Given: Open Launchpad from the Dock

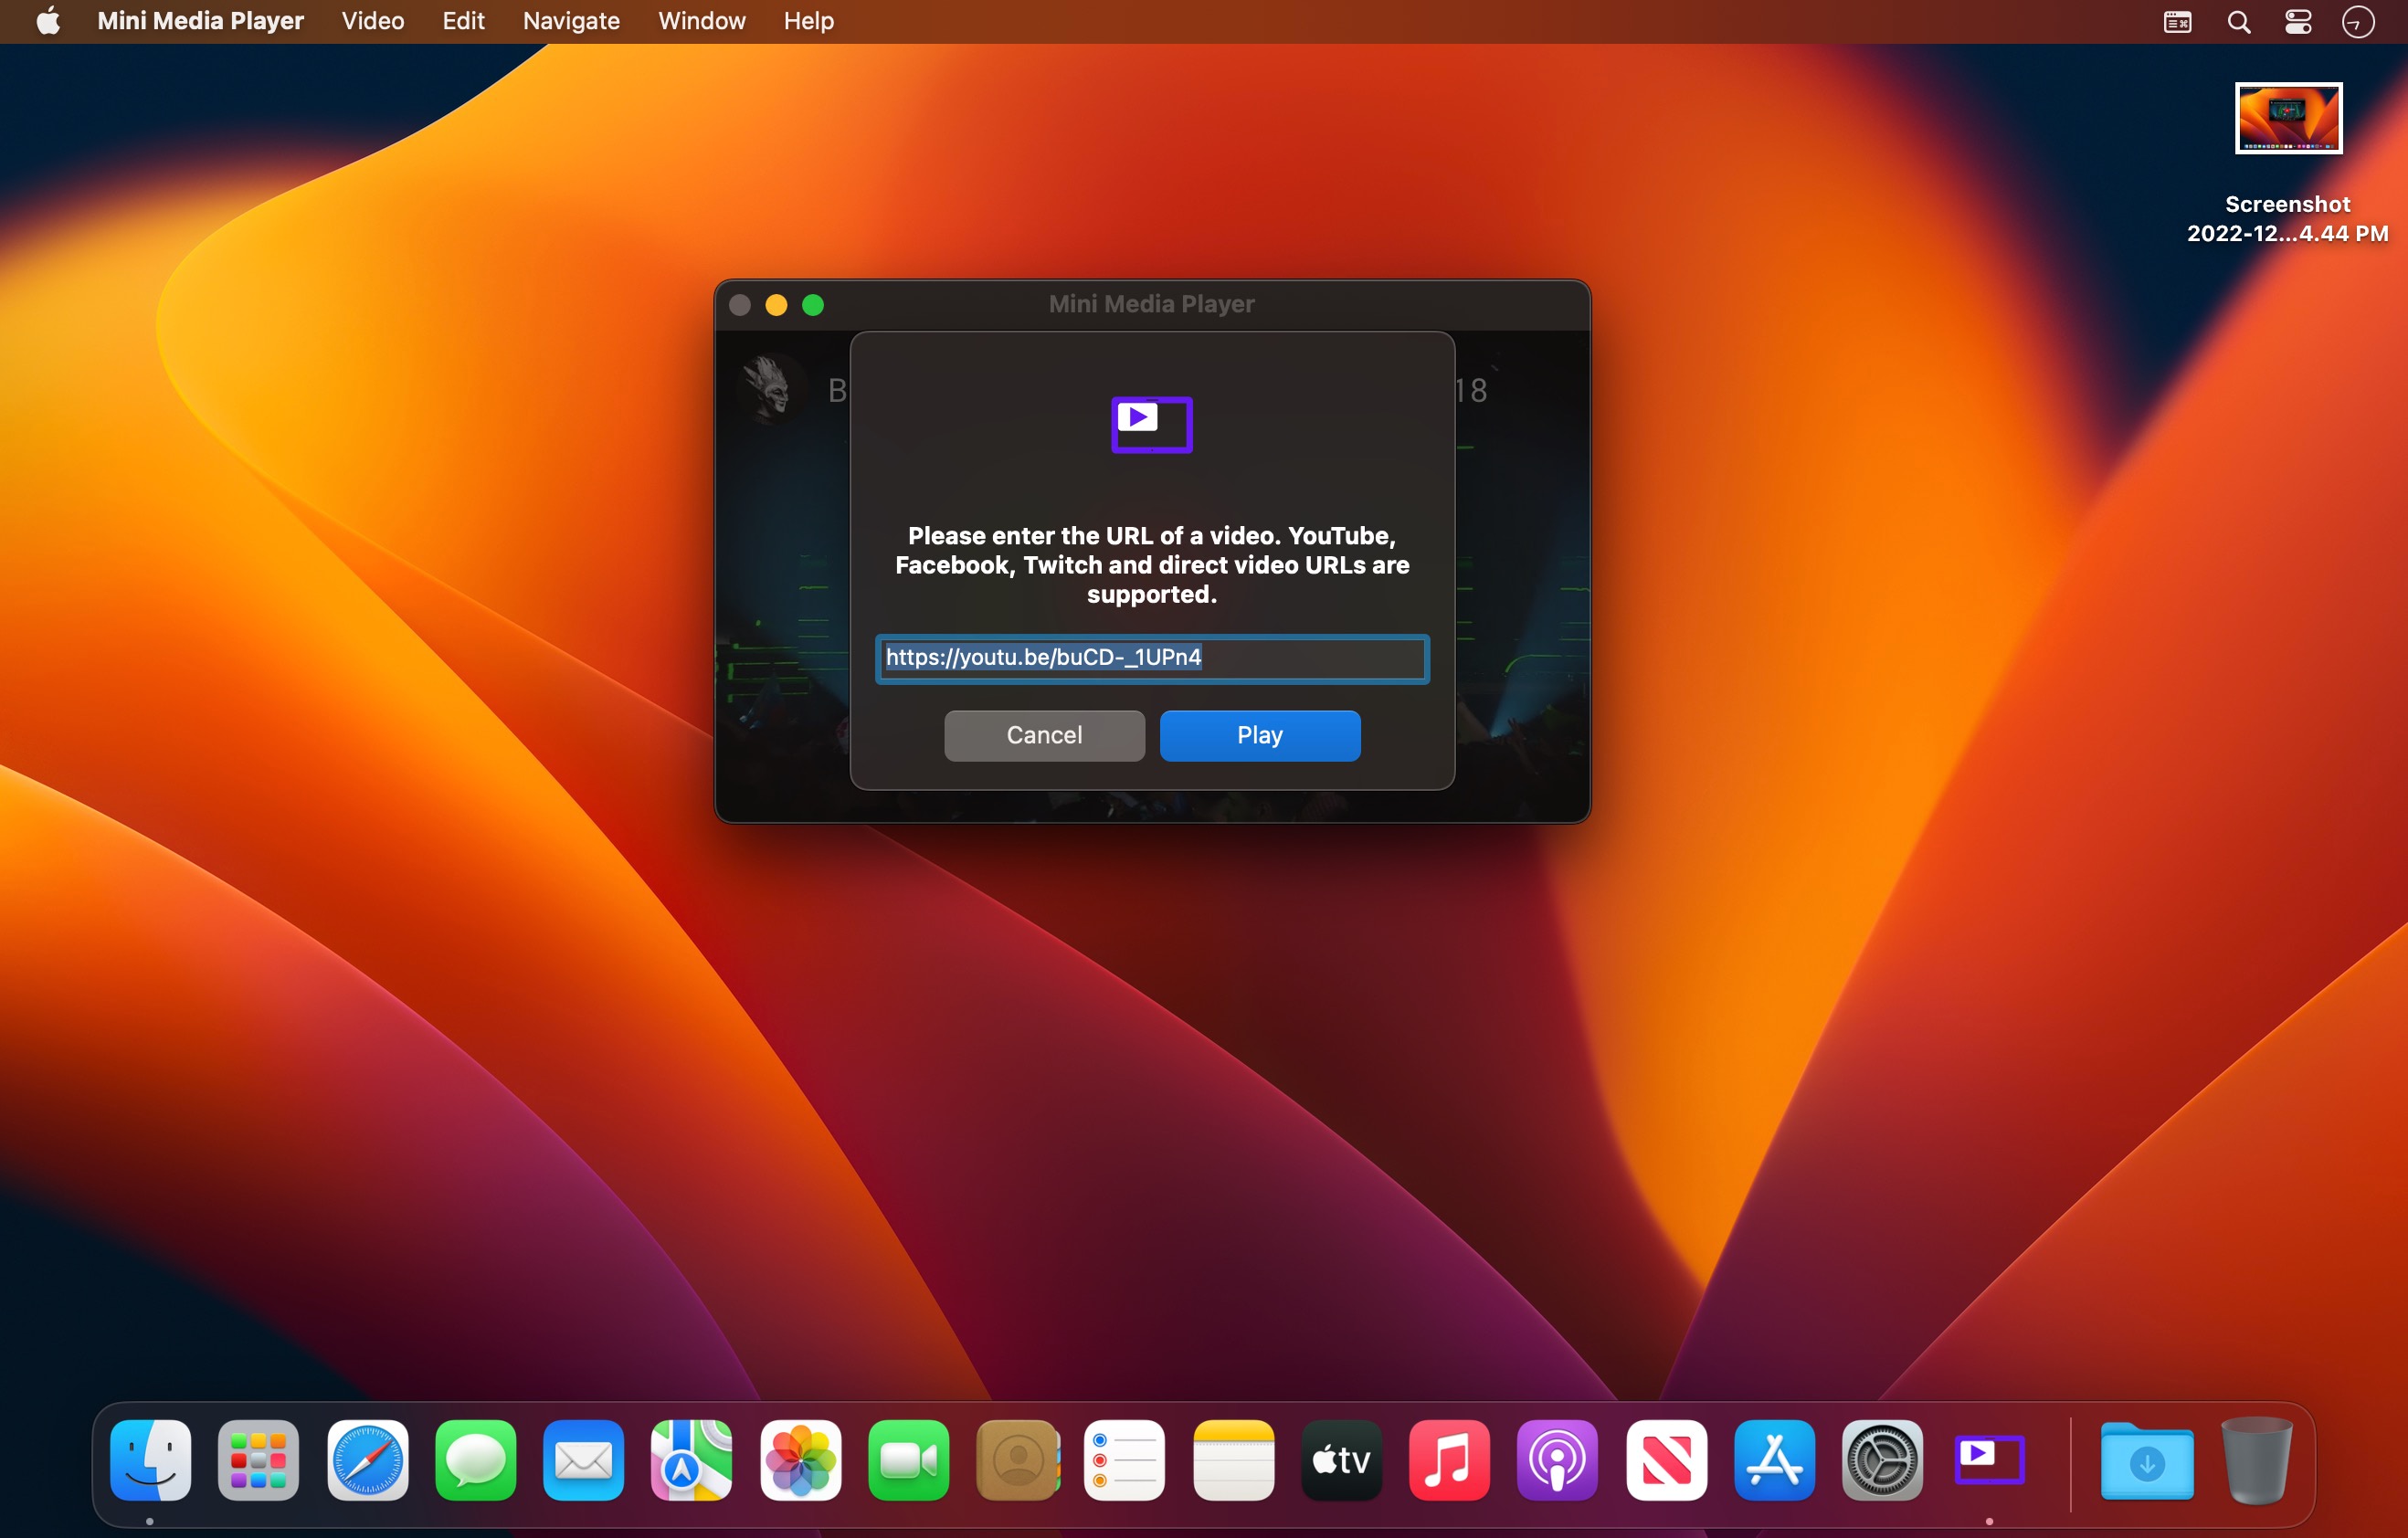Looking at the screenshot, I should [258, 1459].
